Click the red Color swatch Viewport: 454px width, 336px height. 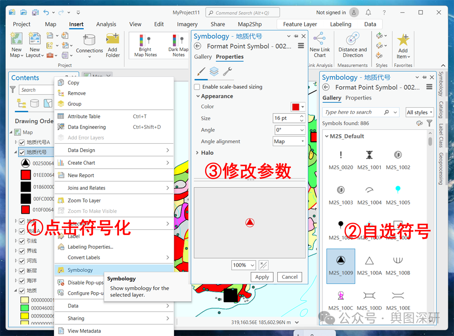pos(296,107)
